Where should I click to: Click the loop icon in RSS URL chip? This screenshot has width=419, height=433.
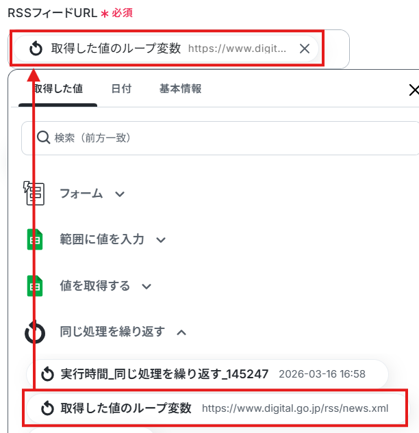click(x=36, y=49)
